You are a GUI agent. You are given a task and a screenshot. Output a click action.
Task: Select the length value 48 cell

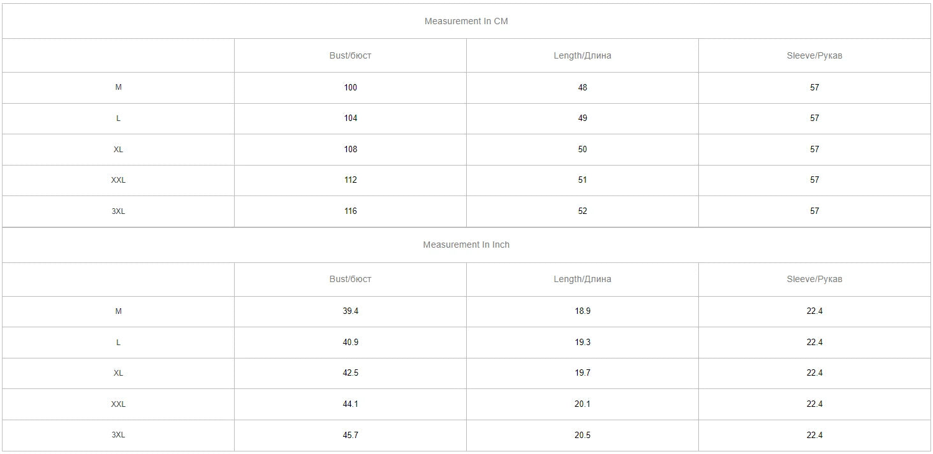(582, 87)
